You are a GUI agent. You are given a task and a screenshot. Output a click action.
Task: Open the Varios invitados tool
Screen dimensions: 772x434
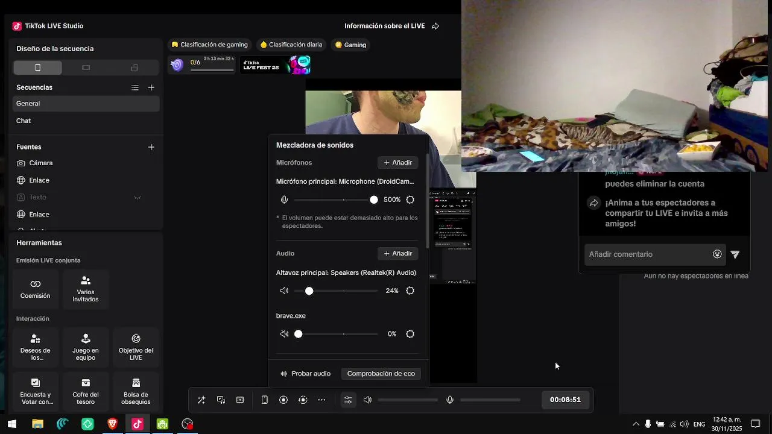point(86,289)
